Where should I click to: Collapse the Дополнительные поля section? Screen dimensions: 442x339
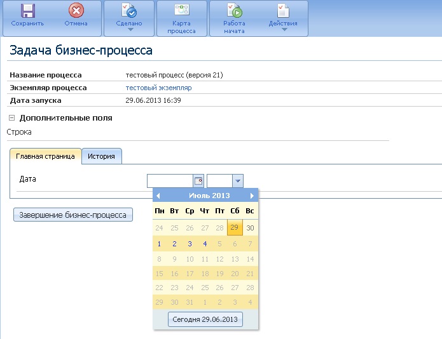[x=12, y=118]
